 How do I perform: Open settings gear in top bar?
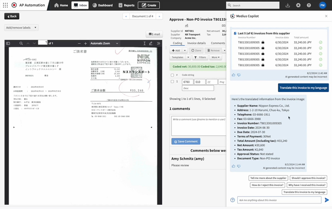click(x=298, y=5)
